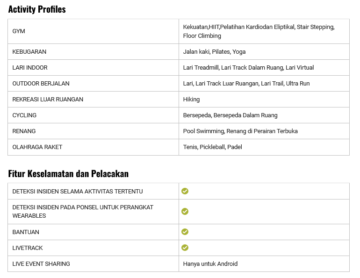Screen dimensions: 360x278
Task: Click the LARI INDOOR row label
Action: [x=30, y=68]
